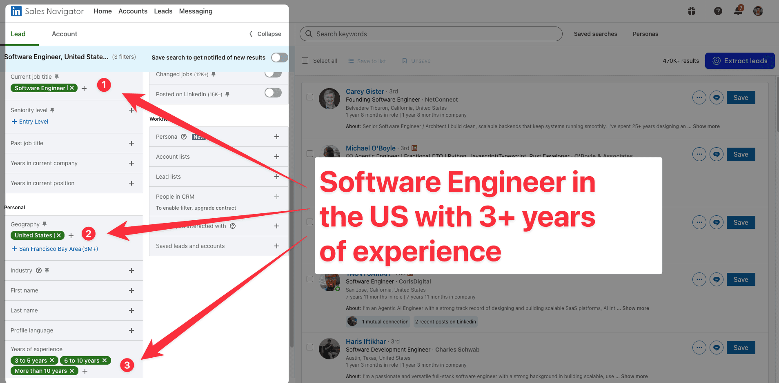This screenshot has height=383, width=779.
Task: Collapse the filters panel
Action: pos(265,34)
